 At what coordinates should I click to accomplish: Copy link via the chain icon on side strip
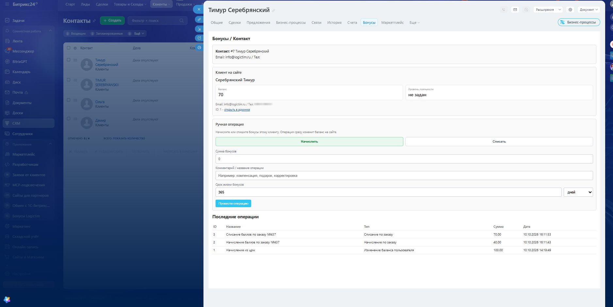click(x=199, y=20)
